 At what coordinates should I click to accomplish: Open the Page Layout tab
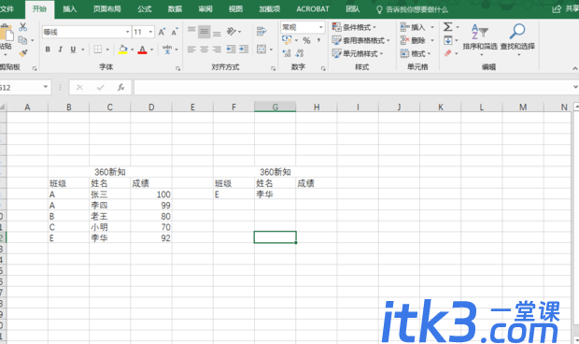pyautogui.click(x=107, y=8)
